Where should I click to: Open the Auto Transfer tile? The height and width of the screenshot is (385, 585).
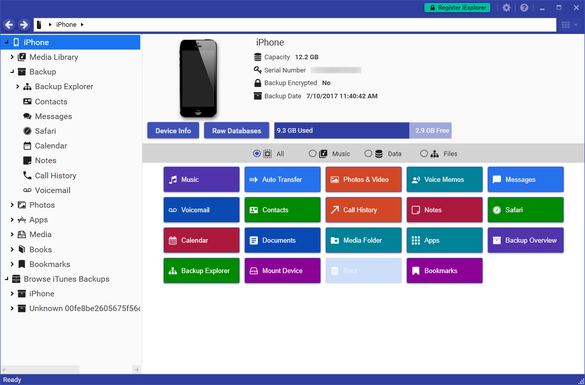[x=283, y=179]
